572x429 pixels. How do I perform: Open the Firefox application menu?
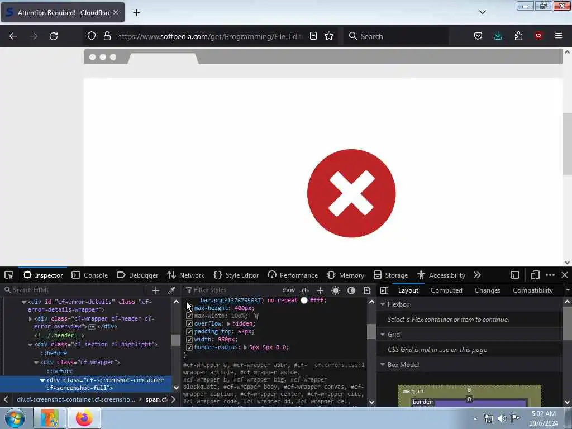click(558, 36)
